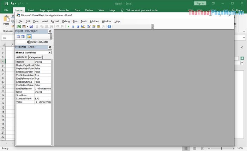Open Insert UserForm dropdown arrow
This screenshot has width=247, height=151.
[x=27, y=27]
